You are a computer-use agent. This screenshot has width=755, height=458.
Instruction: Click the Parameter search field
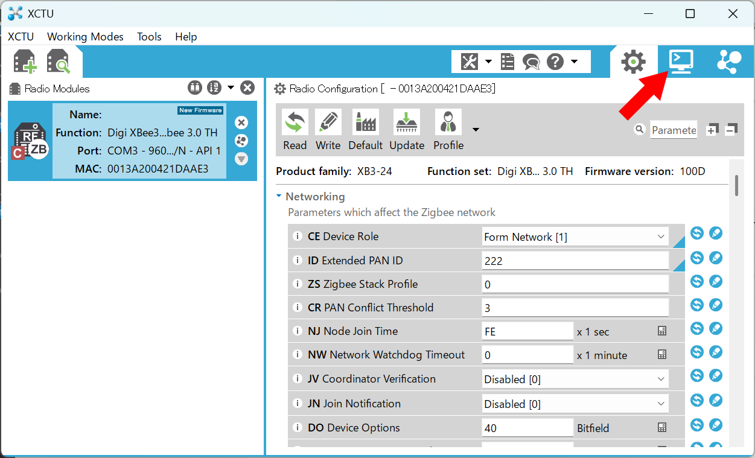tap(674, 130)
